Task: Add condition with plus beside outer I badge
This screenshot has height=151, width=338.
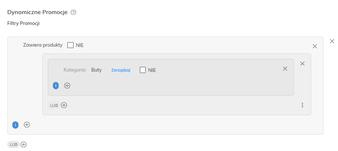Action: pos(27,125)
